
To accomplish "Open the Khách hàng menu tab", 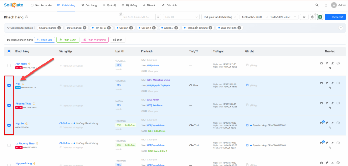I will [x=66, y=5].
